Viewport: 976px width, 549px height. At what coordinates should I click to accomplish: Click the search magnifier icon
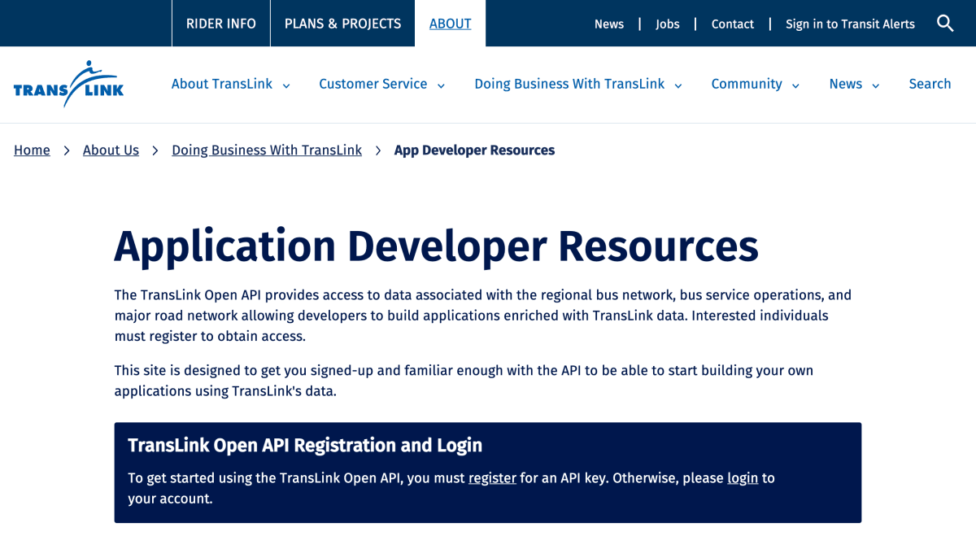click(945, 24)
